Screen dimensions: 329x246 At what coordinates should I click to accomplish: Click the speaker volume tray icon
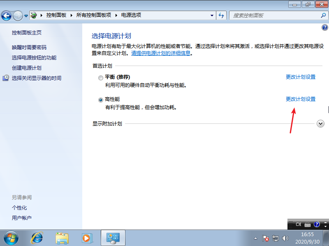pos(285,238)
